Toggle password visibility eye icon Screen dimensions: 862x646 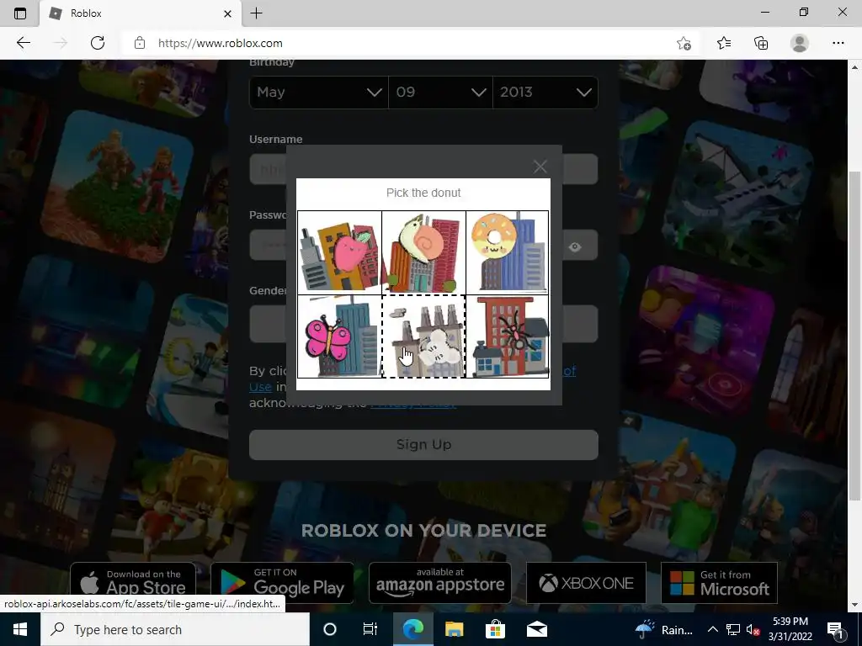(575, 246)
